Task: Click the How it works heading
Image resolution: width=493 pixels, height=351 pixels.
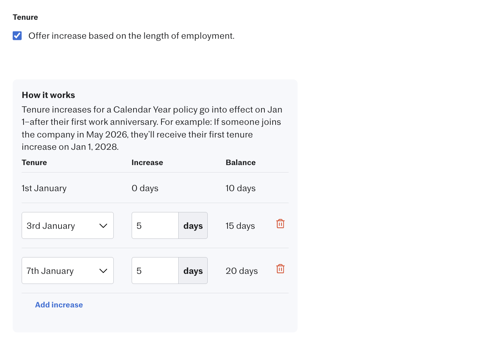Action: tap(48, 95)
